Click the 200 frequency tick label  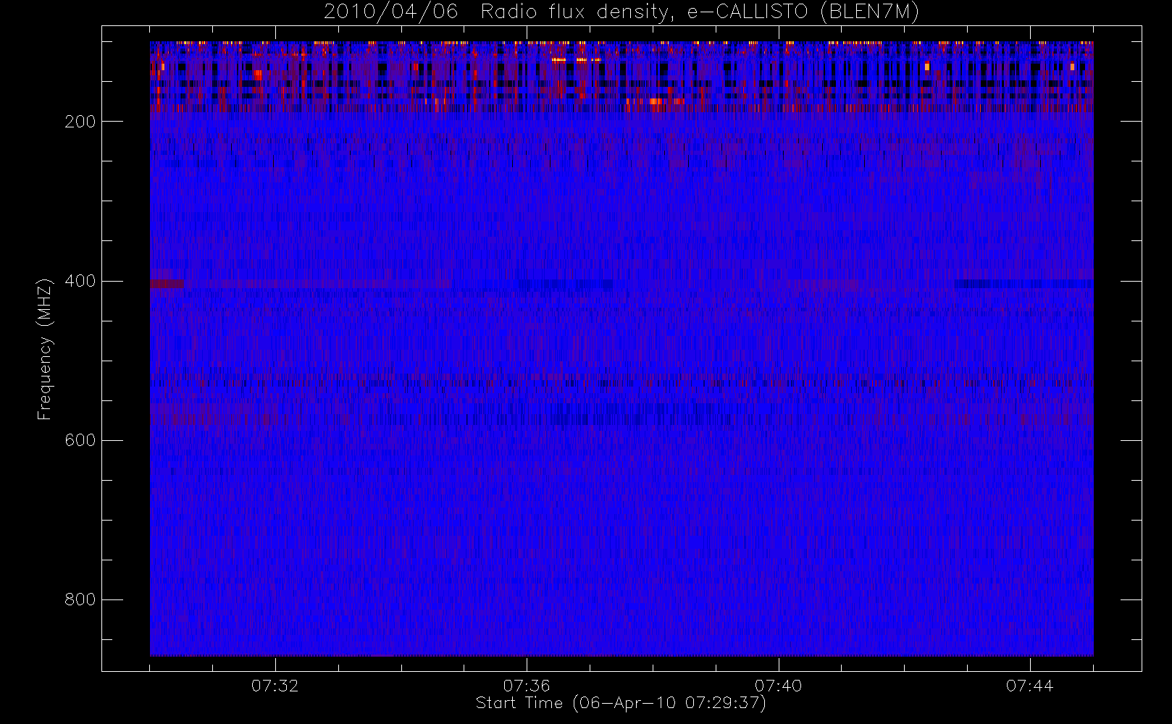(x=80, y=122)
